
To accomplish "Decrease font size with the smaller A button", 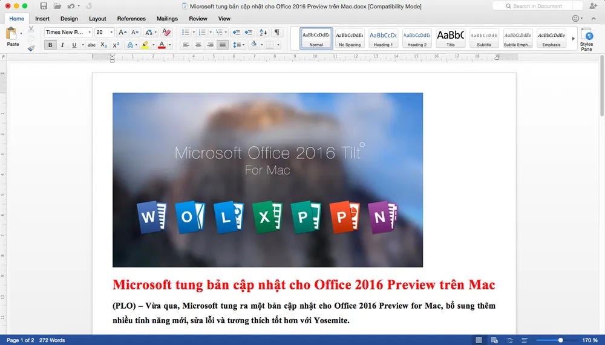I will tap(135, 33).
